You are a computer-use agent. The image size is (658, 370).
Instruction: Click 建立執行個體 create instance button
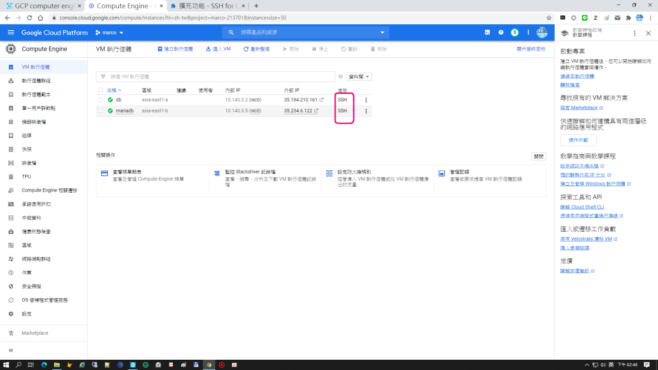pyautogui.click(x=175, y=49)
